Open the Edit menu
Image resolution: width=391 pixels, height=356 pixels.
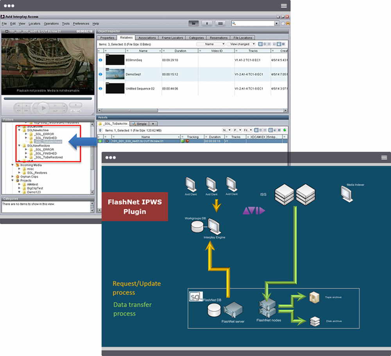pyautogui.click(x=13, y=24)
